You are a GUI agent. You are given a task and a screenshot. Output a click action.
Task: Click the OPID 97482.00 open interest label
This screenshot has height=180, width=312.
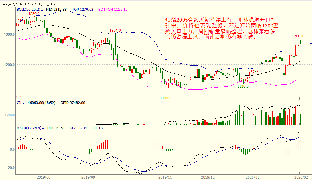point(72,103)
